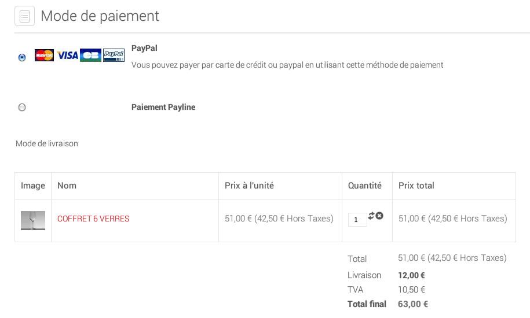Click the Prix total column header
Screen dimensions: 530x318
pos(416,186)
